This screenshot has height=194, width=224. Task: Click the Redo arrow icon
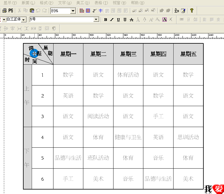45,10
